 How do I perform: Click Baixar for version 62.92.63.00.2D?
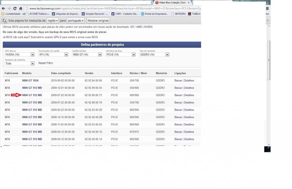point(178,110)
